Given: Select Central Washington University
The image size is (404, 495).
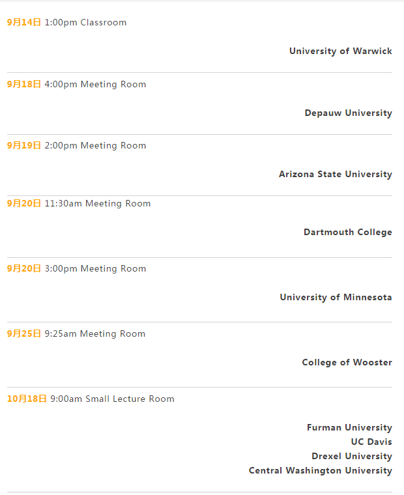Looking at the screenshot, I should click(x=320, y=470).
